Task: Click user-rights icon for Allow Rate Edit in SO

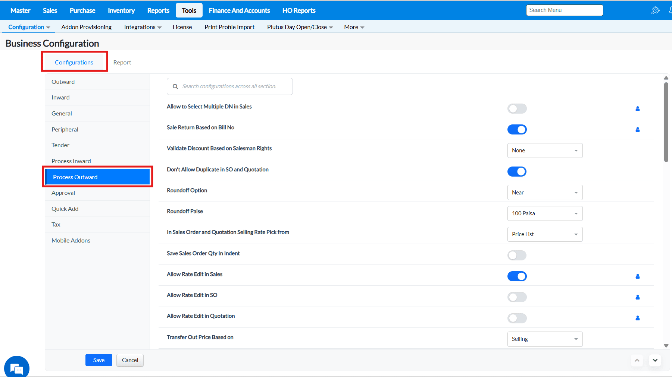Action: click(638, 297)
